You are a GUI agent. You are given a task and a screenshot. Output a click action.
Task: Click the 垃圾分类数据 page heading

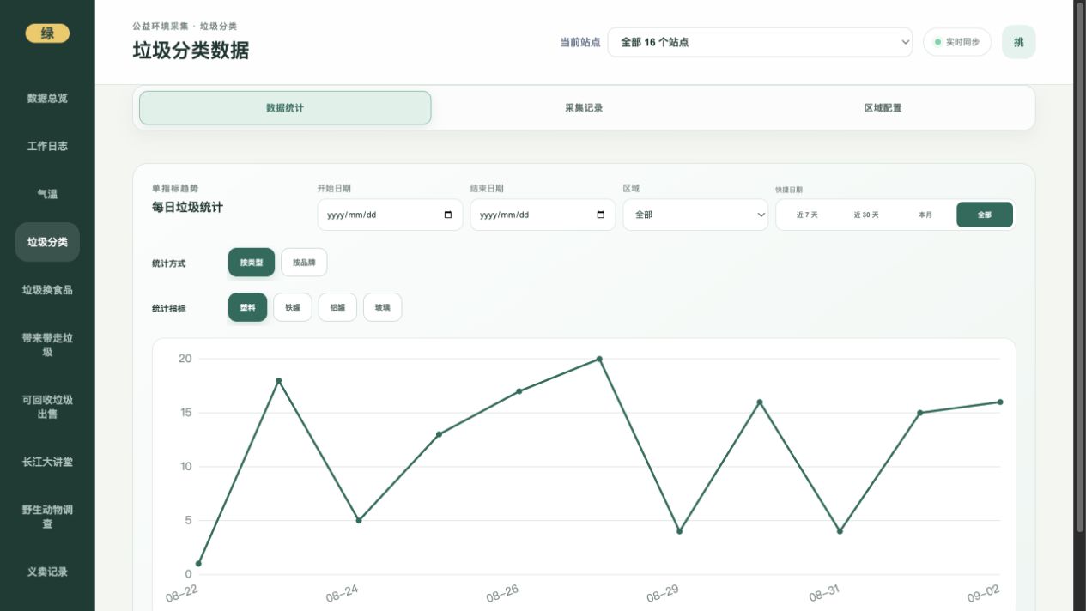191,51
